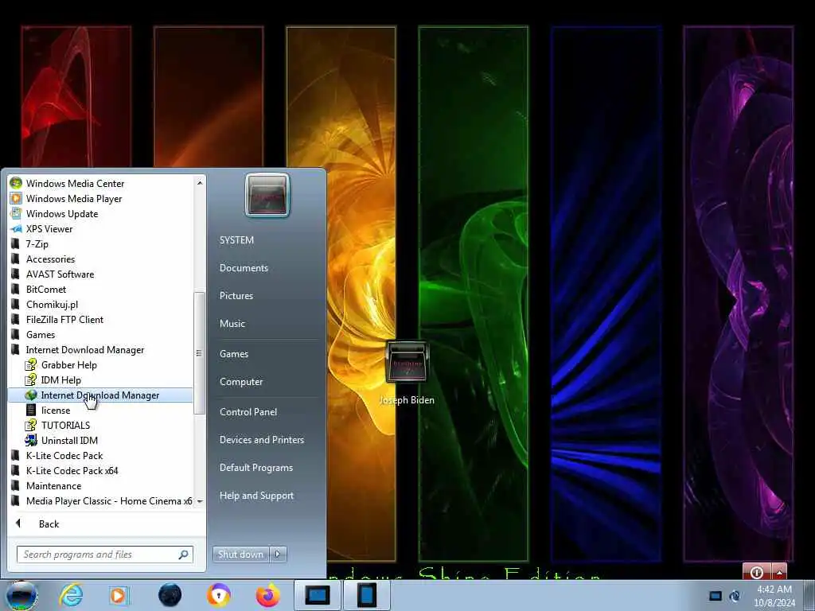Open Games in right pane

(234, 354)
